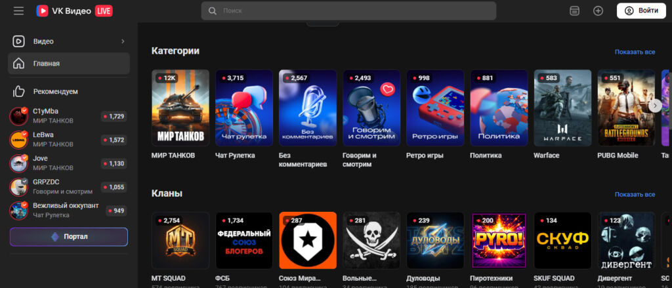Click the search magnifier icon
This screenshot has width=672, height=288.
[x=212, y=10]
